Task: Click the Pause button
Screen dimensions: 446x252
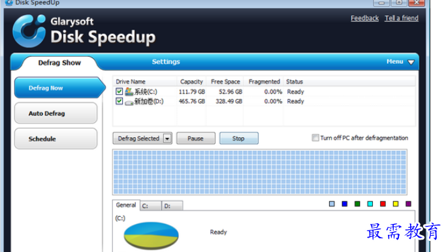Action: pyautogui.click(x=196, y=138)
